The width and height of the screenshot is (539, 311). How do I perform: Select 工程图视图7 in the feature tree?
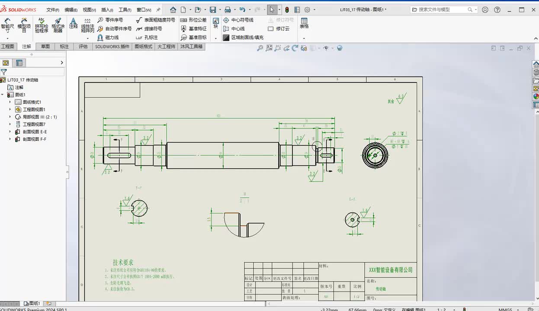point(34,124)
